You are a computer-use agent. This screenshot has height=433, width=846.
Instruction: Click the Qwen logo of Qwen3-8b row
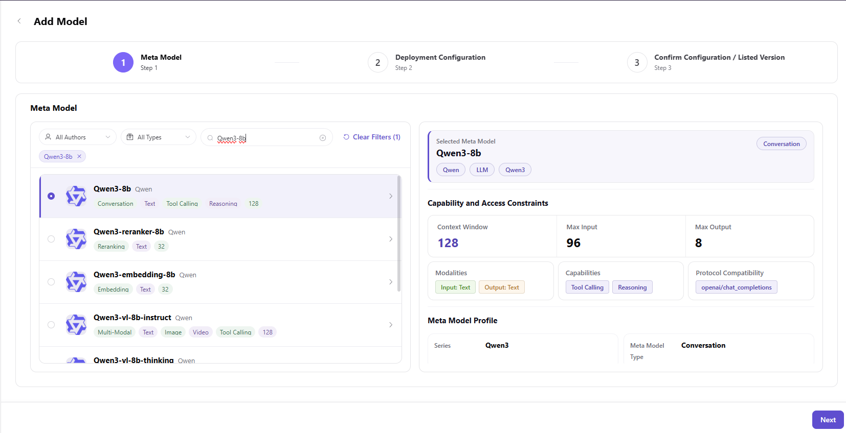(x=76, y=196)
